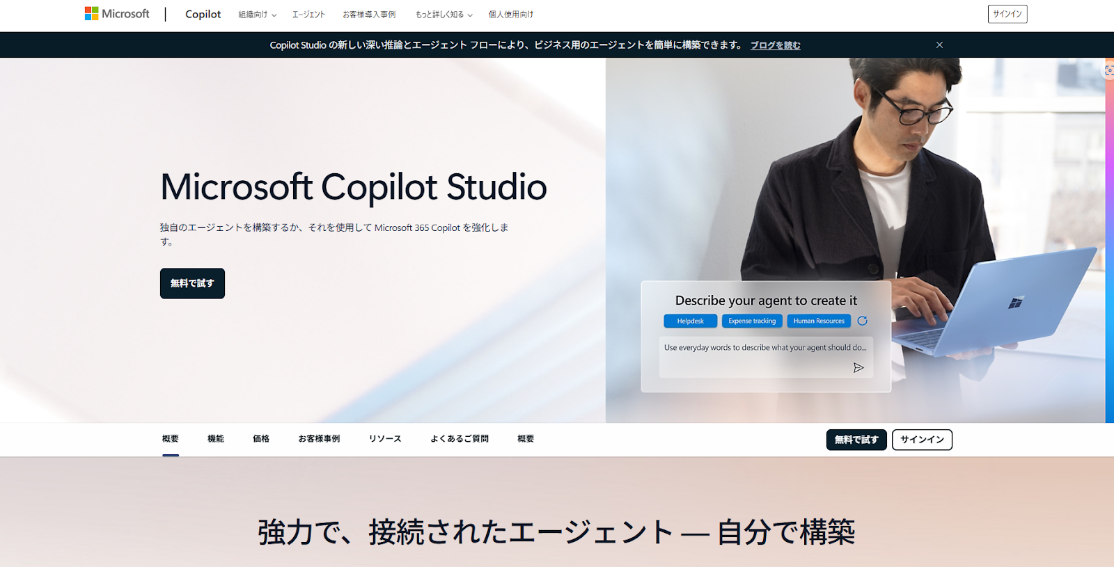Select the Helpdesk suggestion chip
This screenshot has width=1114, height=567.
coord(690,321)
